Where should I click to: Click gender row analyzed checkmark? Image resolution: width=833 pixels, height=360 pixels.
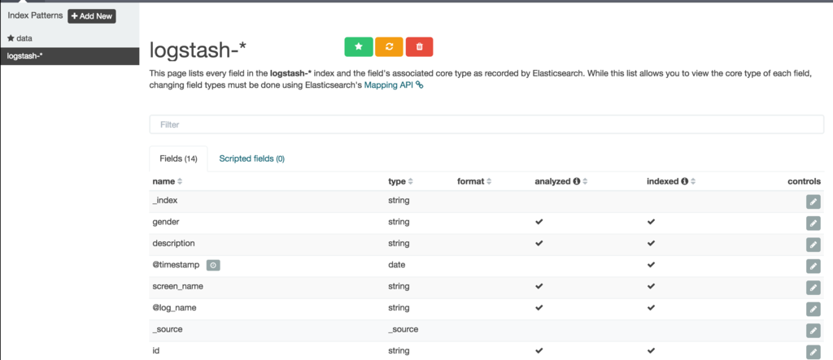tap(539, 222)
